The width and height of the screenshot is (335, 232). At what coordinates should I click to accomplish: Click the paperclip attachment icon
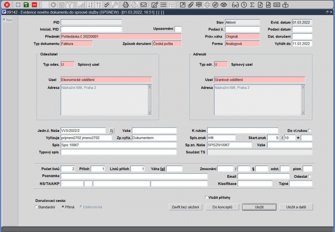point(191,5)
